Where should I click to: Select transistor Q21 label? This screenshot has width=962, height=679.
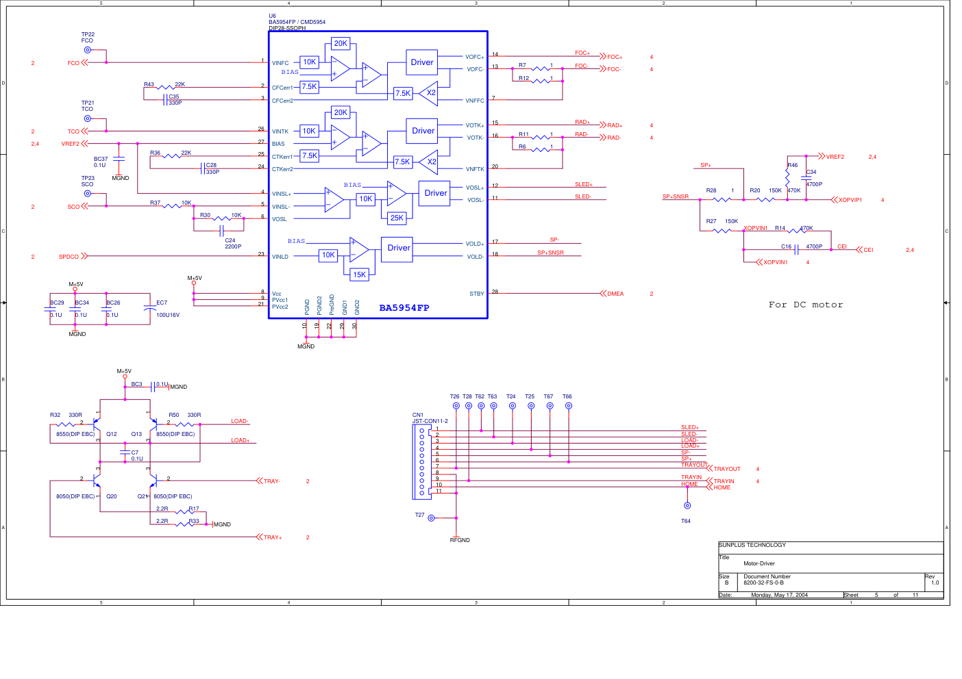pos(143,496)
